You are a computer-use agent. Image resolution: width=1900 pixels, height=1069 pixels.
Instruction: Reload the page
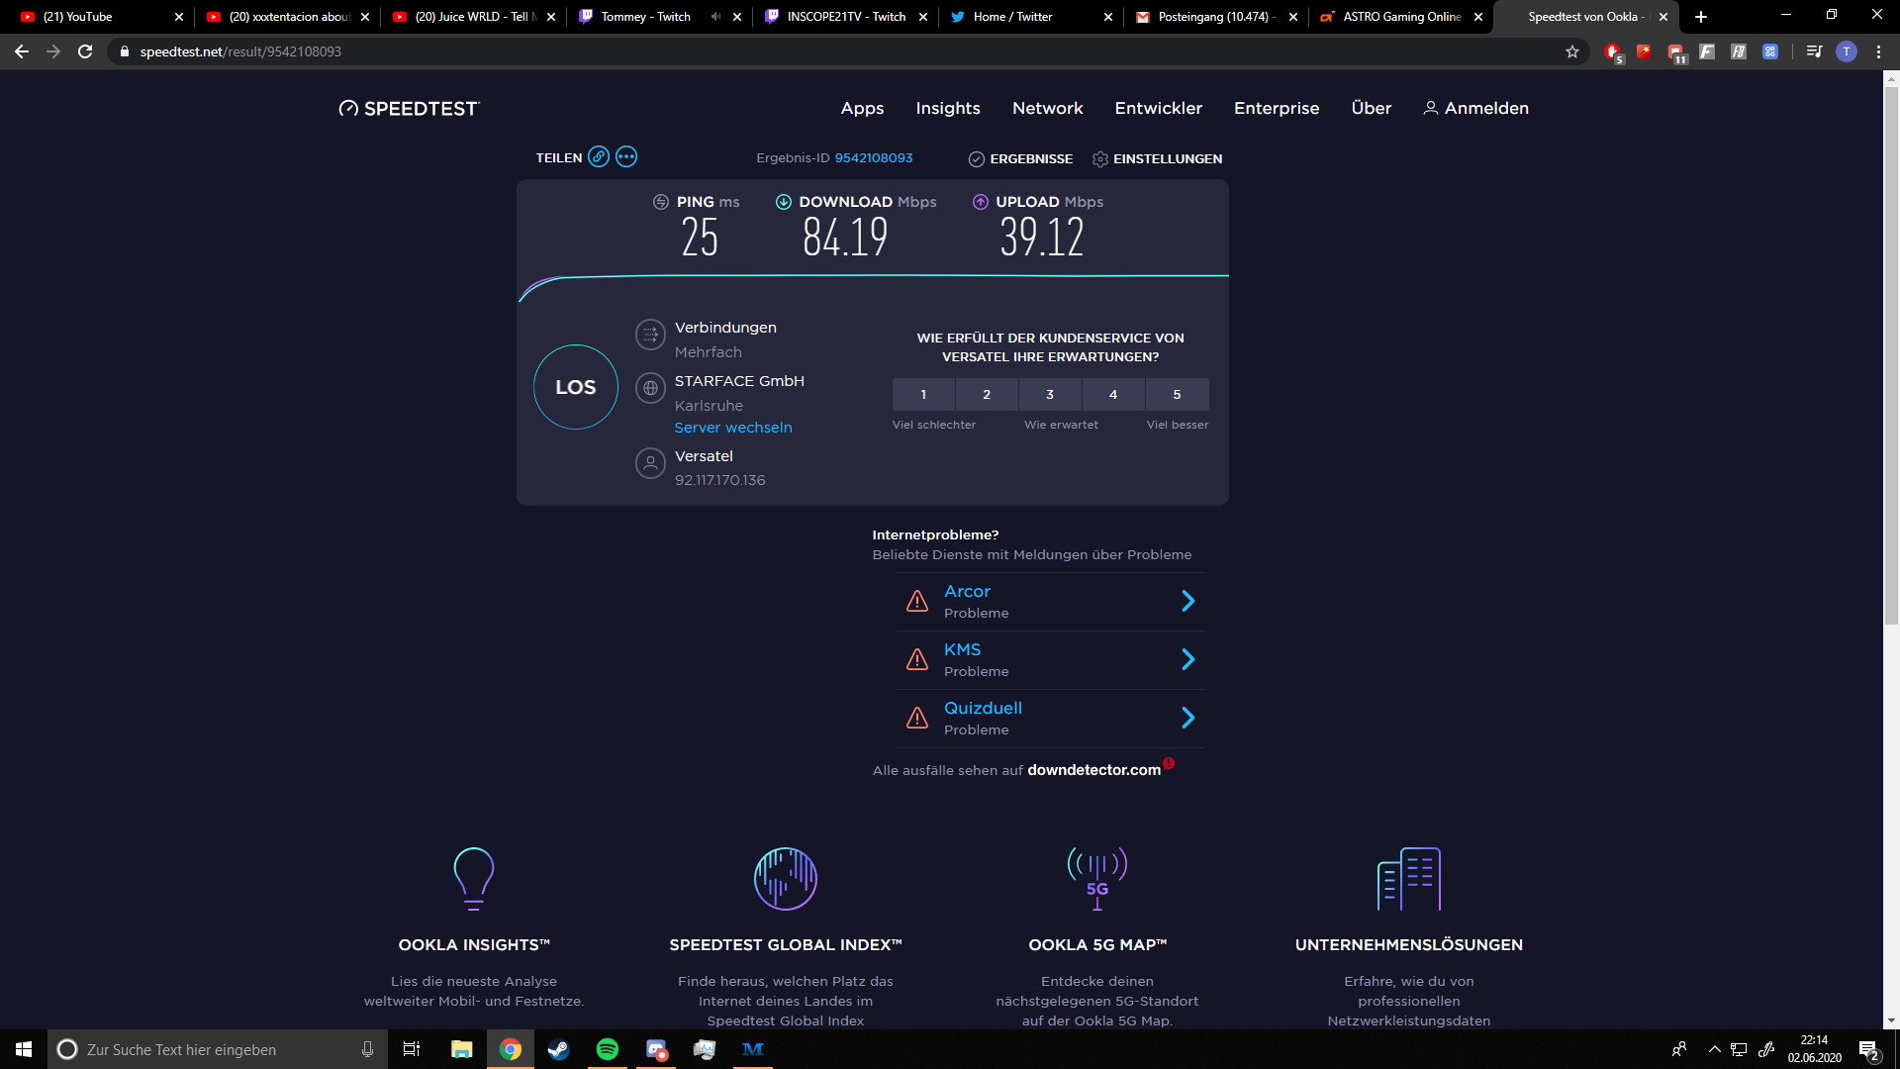click(x=85, y=51)
